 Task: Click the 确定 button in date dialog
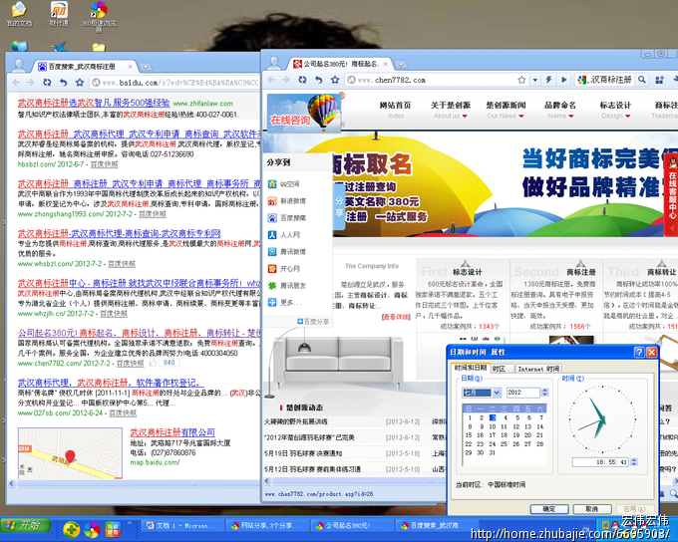coord(548,509)
